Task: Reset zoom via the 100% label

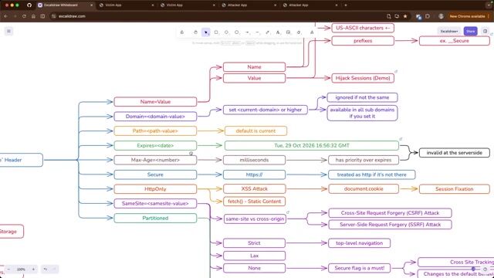Action: tap(21, 270)
